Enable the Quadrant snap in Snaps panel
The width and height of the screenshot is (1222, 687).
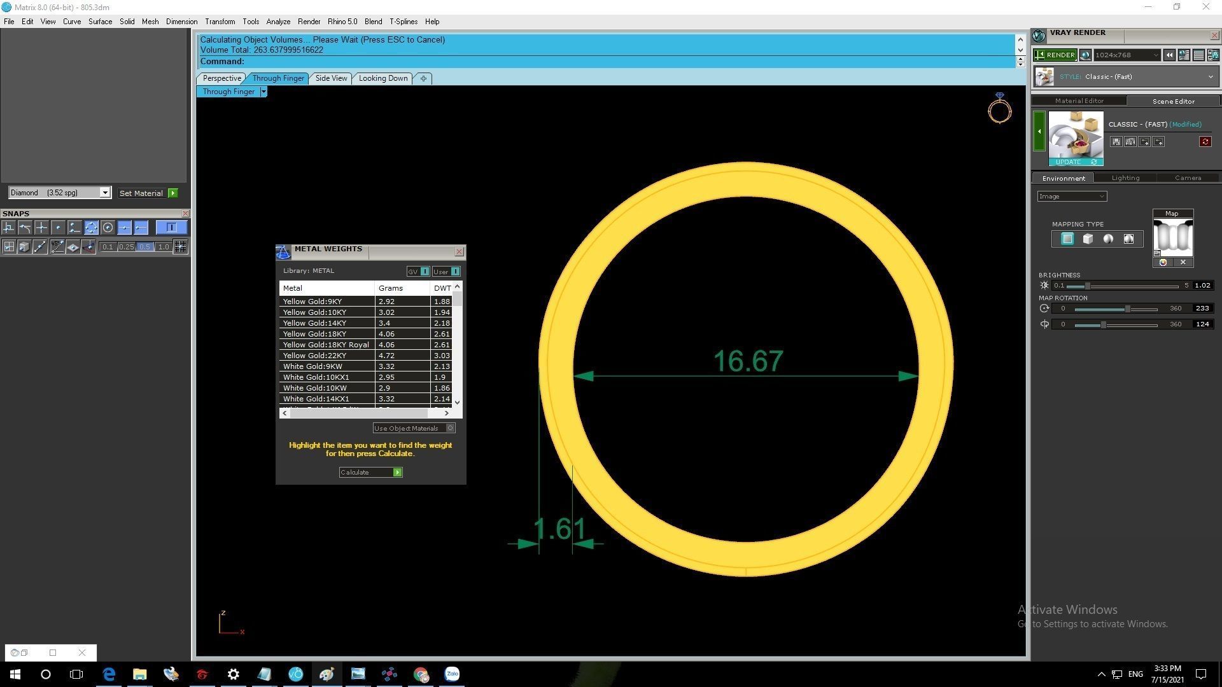coord(91,228)
